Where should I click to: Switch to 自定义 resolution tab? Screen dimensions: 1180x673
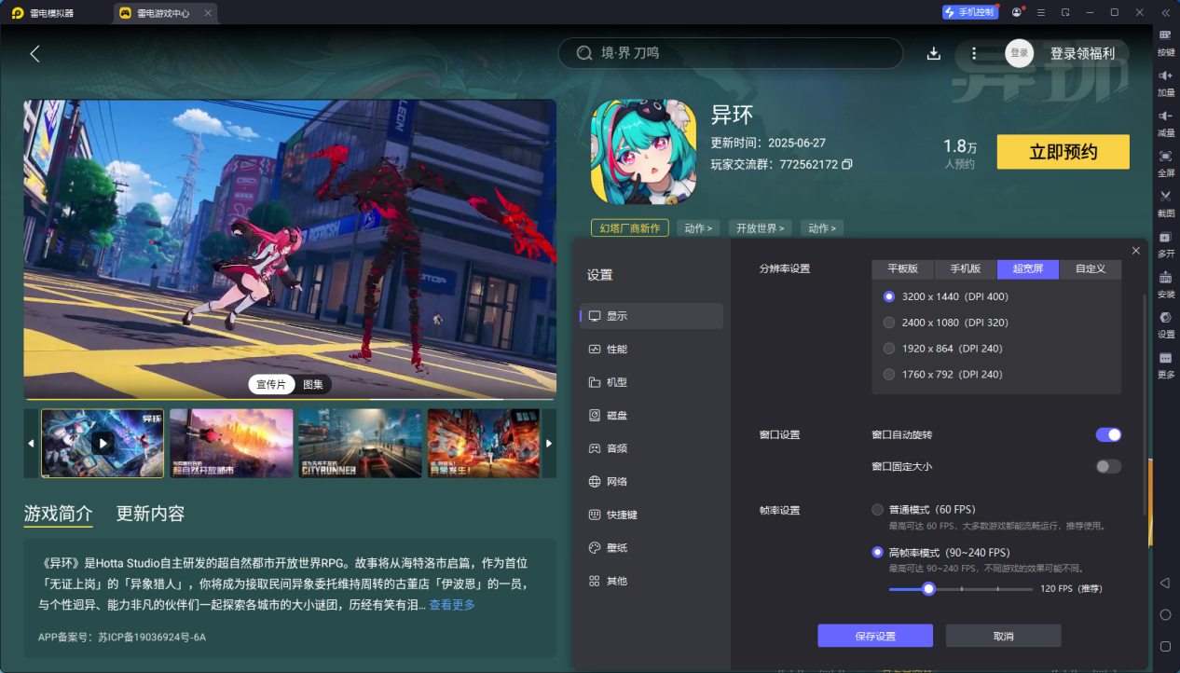(x=1091, y=268)
